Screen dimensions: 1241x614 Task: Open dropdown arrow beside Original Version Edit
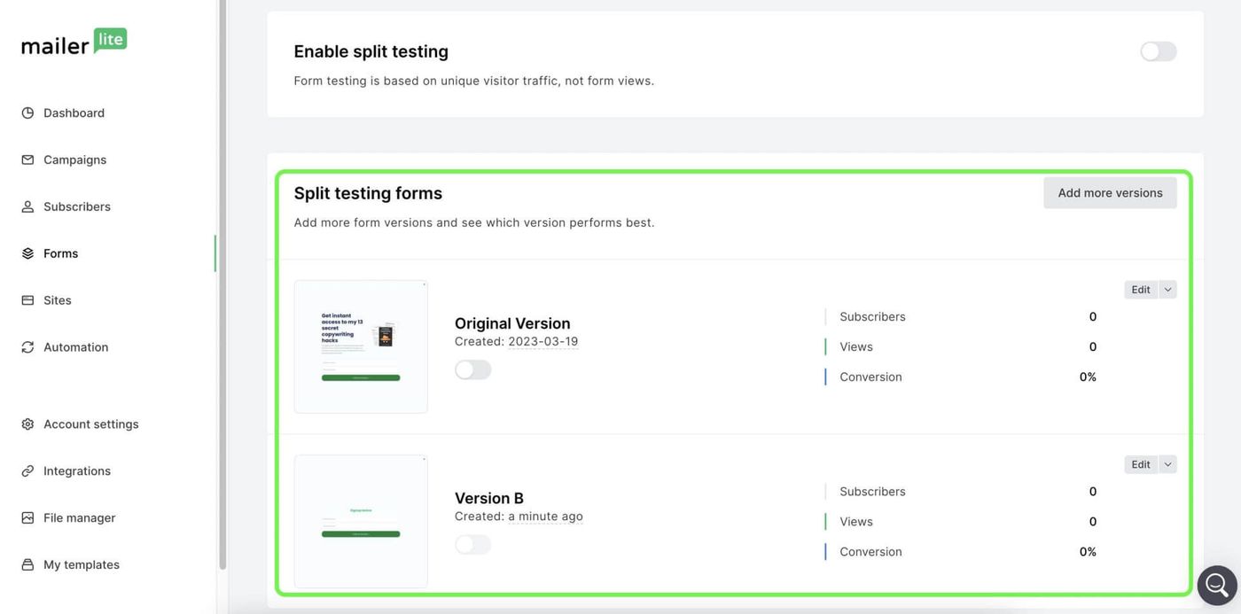pos(1167,290)
